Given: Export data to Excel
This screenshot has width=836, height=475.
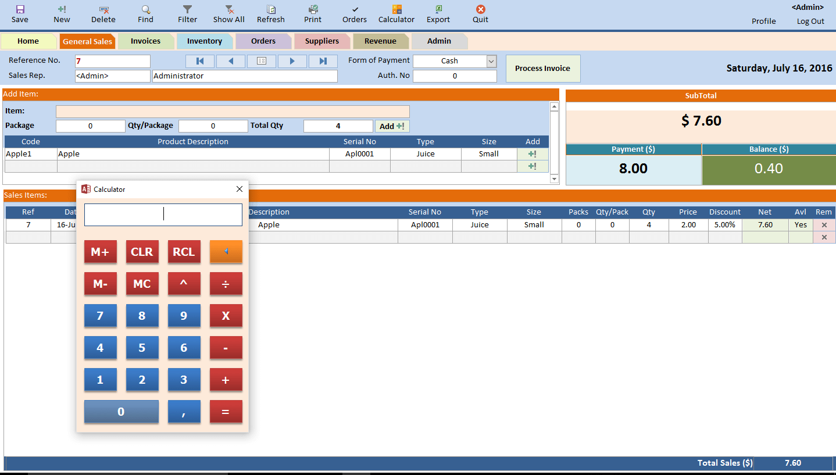Looking at the screenshot, I should [x=438, y=13].
